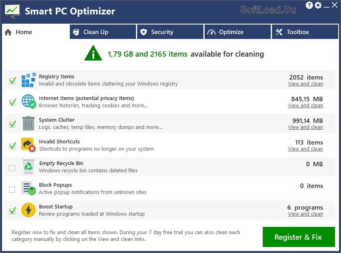Image resolution: width=341 pixels, height=253 pixels.
Task: Enable the Block Popups checkbox
Action: [12, 190]
